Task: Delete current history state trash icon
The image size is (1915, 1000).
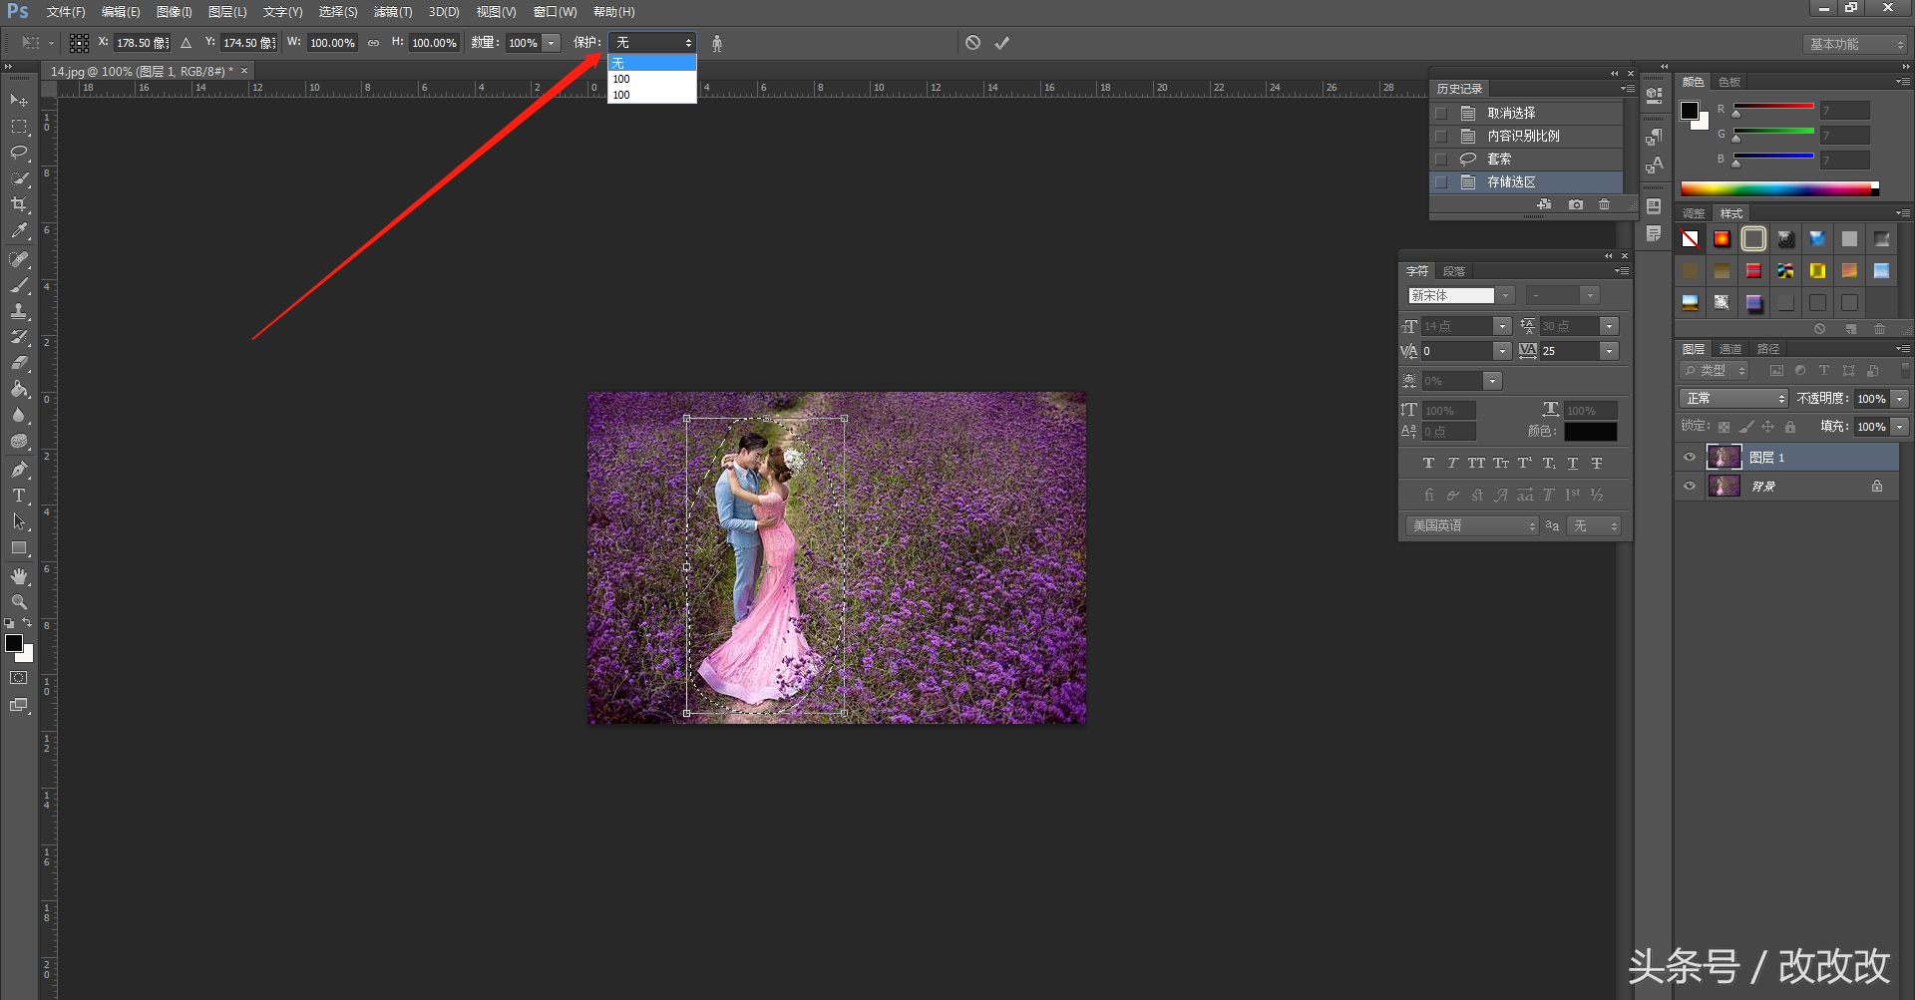Action: 1604,204
